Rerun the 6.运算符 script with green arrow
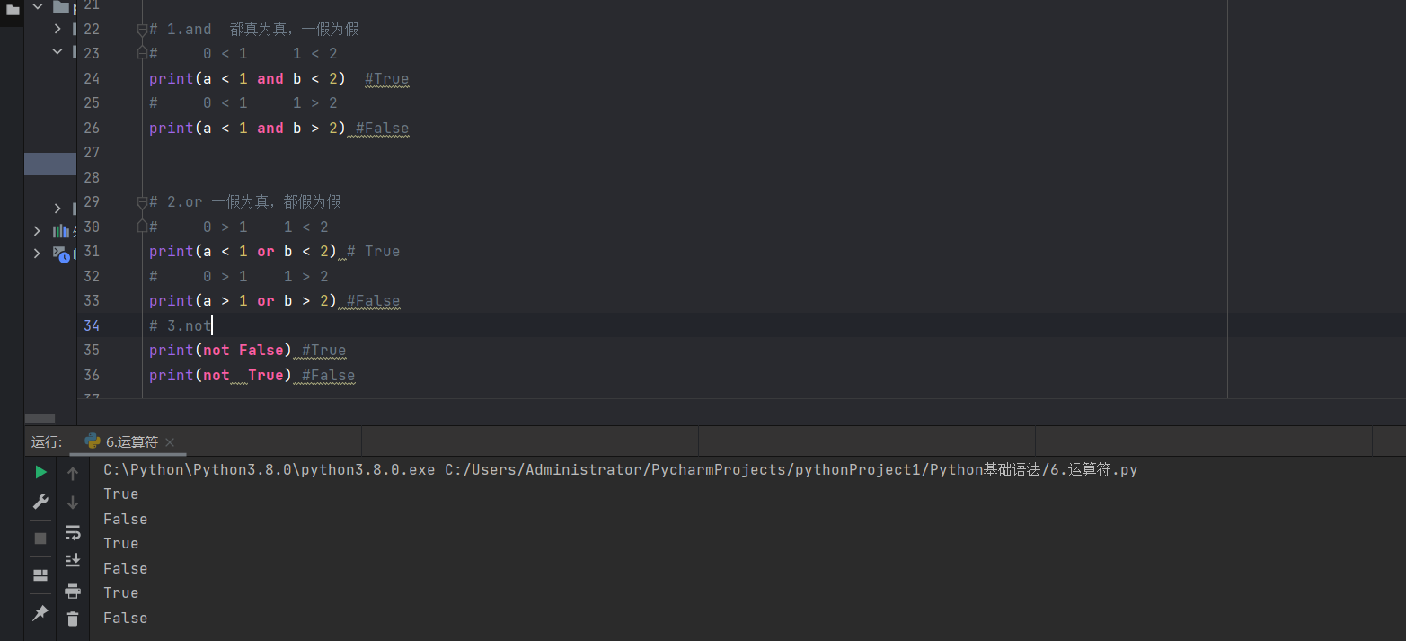 click(40, 472)
